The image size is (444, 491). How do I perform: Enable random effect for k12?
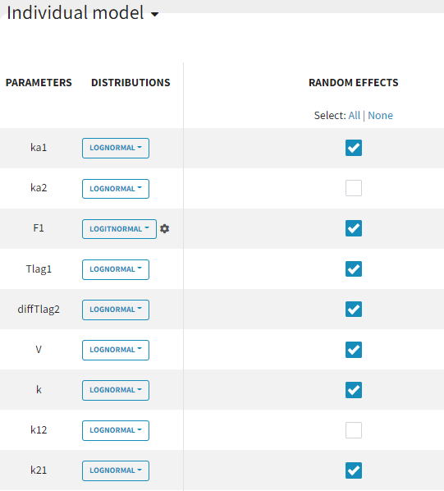pyautogui.click(x=354, y=430)
